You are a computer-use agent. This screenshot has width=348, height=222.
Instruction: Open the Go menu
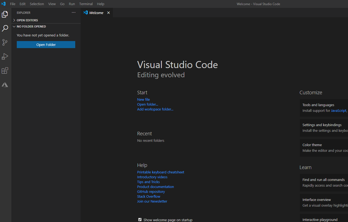tap(62, 4)
